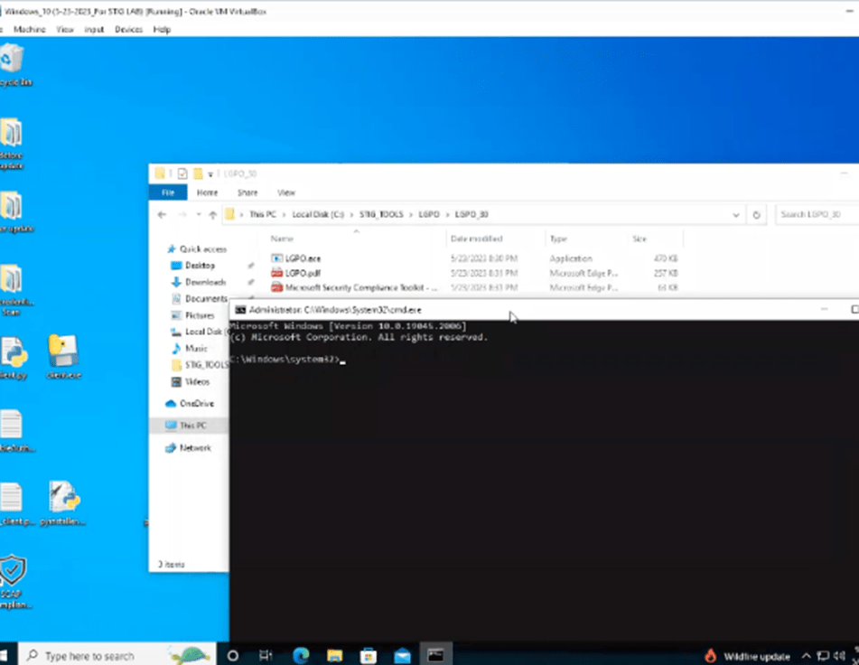Image resolution: width=859 pixels, height=665 pixels.
Task: Open the Devices menu in VirtualBox
Action: (x=128, y=30)
